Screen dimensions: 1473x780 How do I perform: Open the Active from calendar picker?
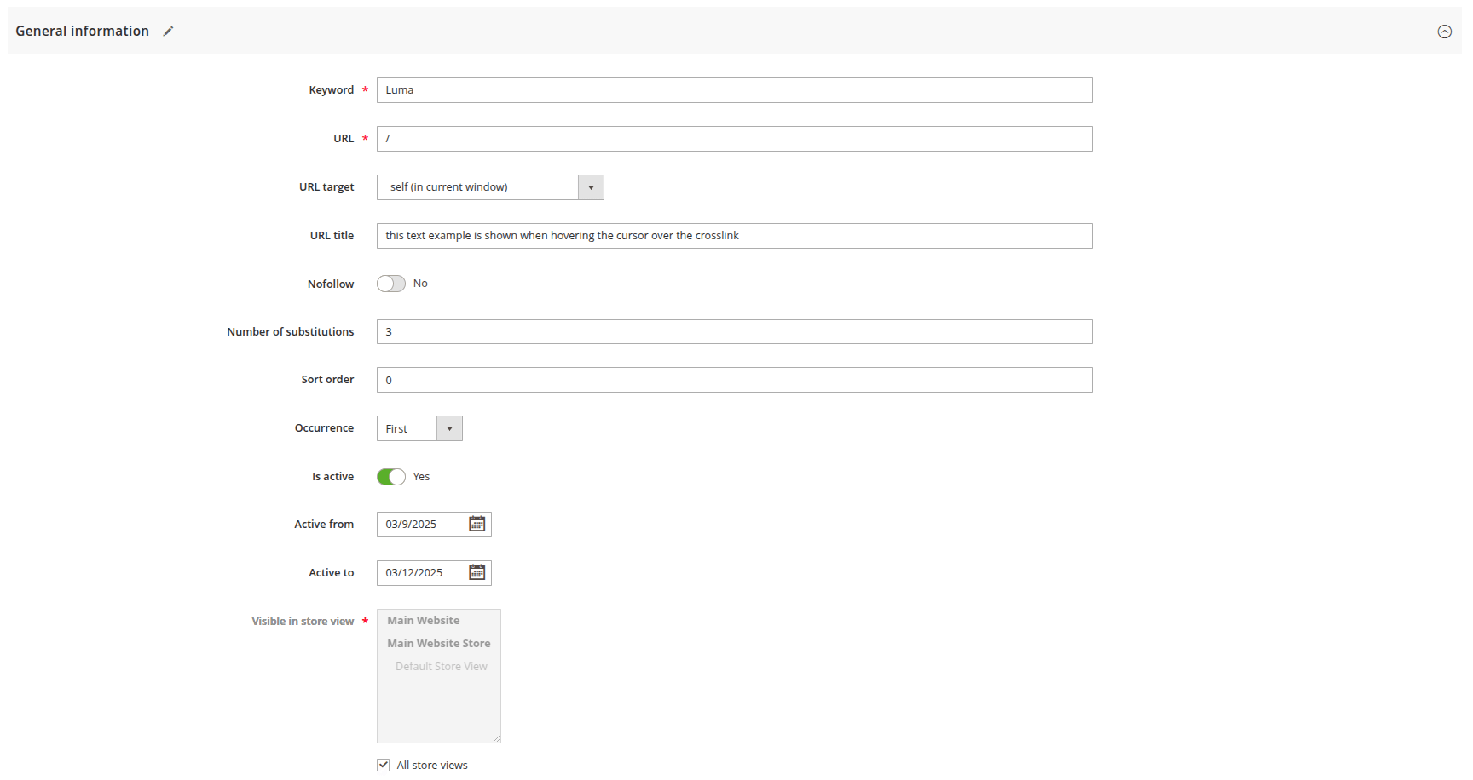point(477,524)
